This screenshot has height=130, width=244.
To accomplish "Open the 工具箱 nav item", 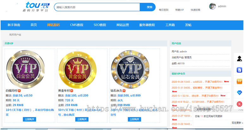I will pos(170,25).
